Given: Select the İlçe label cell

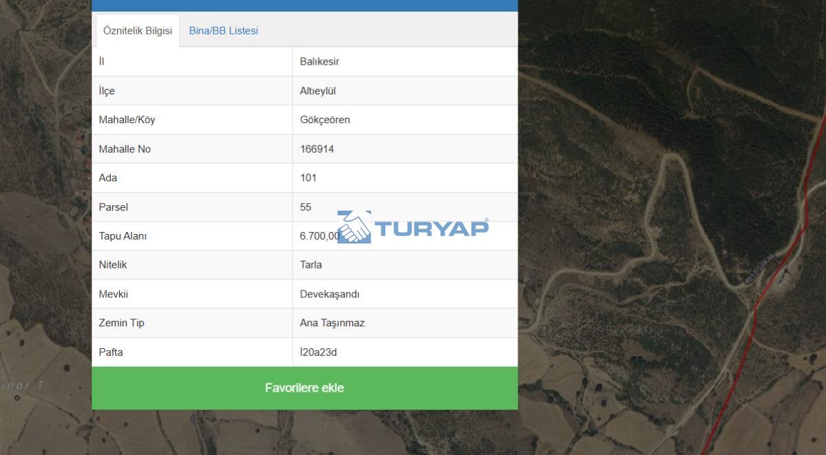Looking at the screenshot, I should (192, 91).
